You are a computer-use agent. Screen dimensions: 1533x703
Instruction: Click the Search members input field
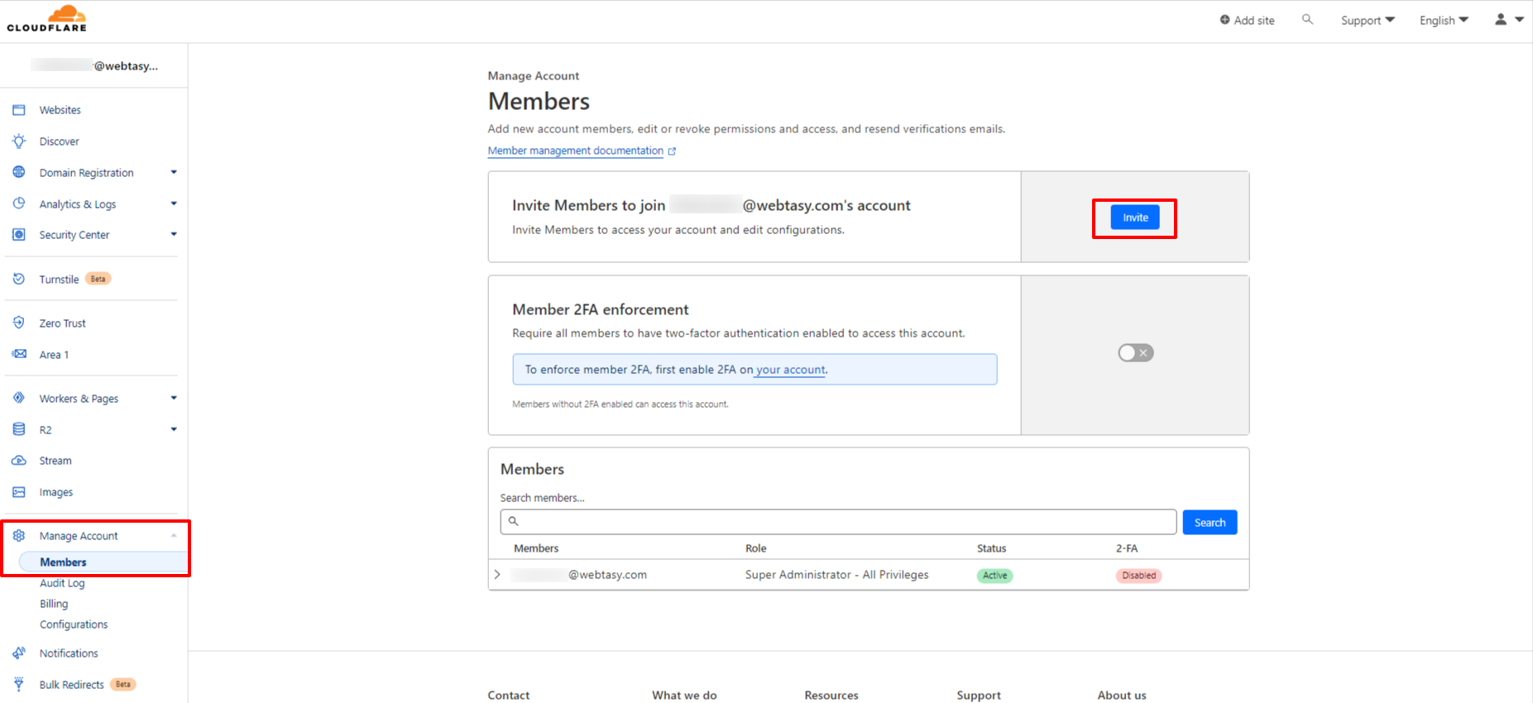[x=838, y=522]
